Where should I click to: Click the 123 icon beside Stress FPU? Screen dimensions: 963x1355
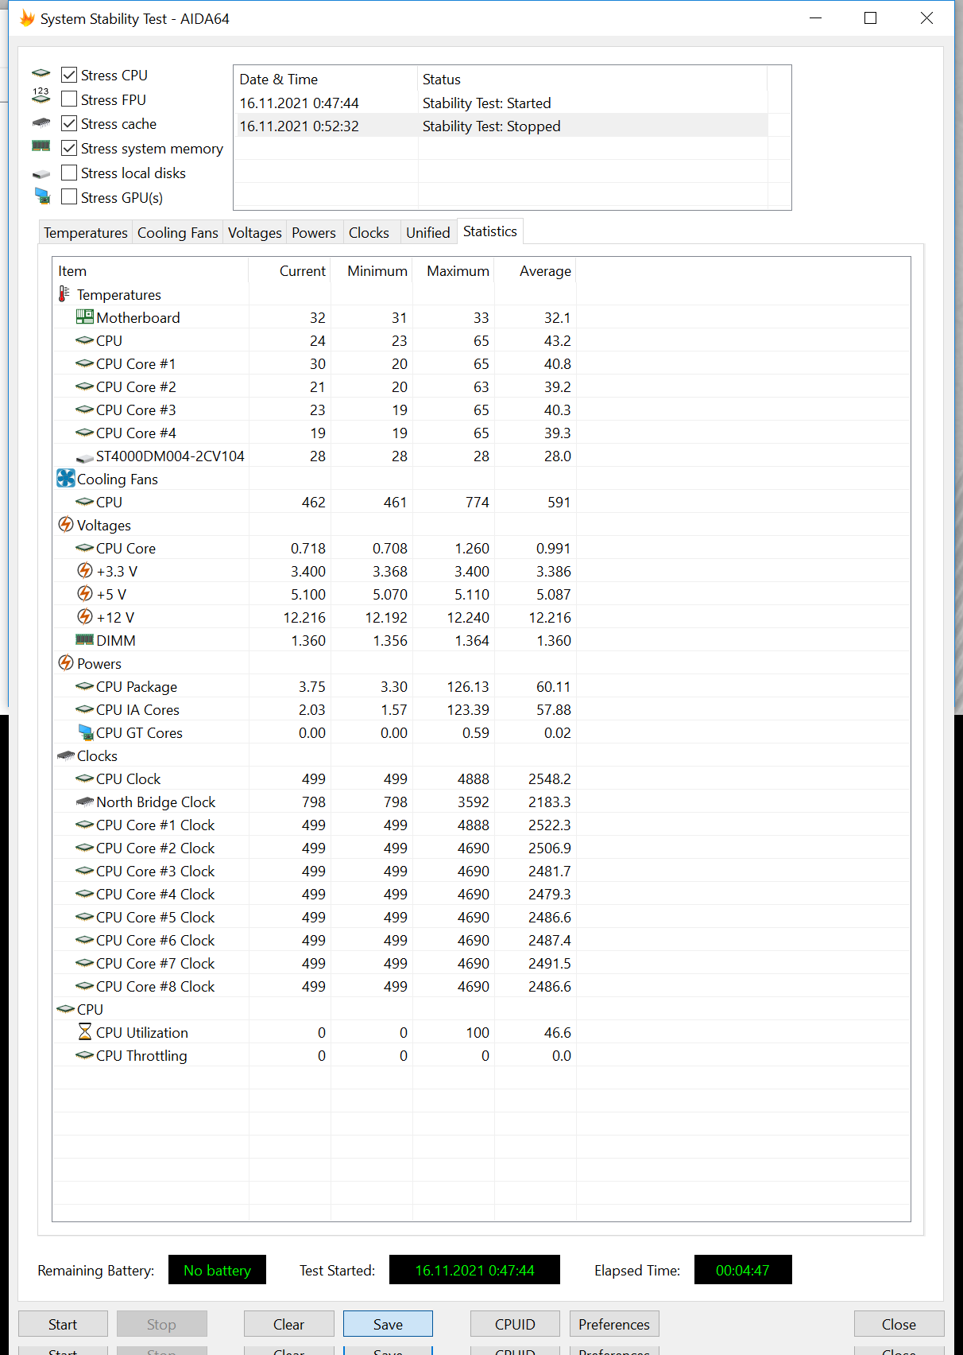[41, 96]
